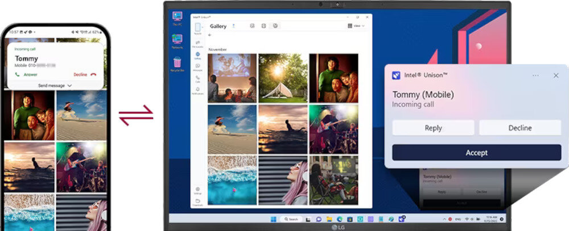Answer the call on the phone
This screenshot has height=231, width=569.
[26, 74]
